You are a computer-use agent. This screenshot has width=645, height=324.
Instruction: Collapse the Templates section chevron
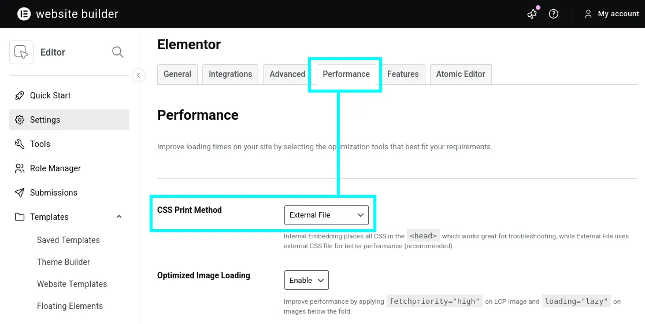coord(119,217)
